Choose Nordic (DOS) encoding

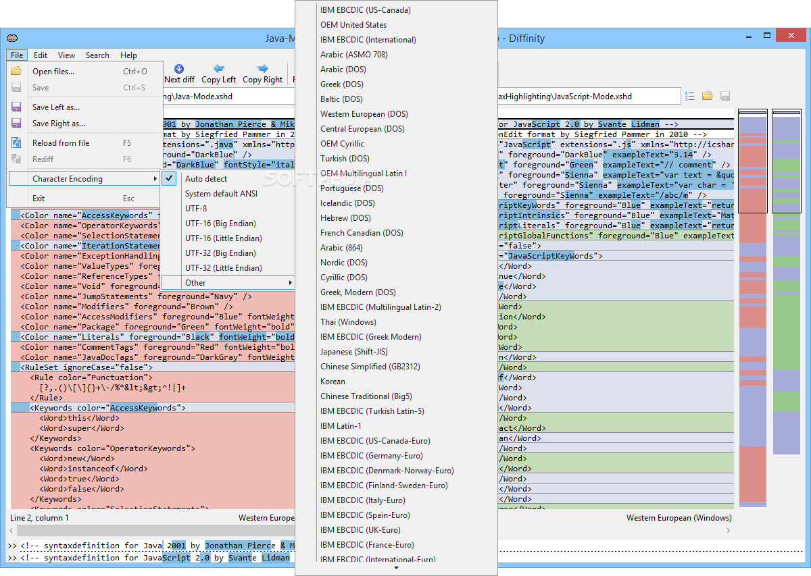click(396, 263)
